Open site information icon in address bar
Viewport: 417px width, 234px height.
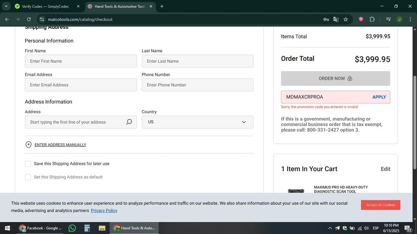click(x=42, y=19)
